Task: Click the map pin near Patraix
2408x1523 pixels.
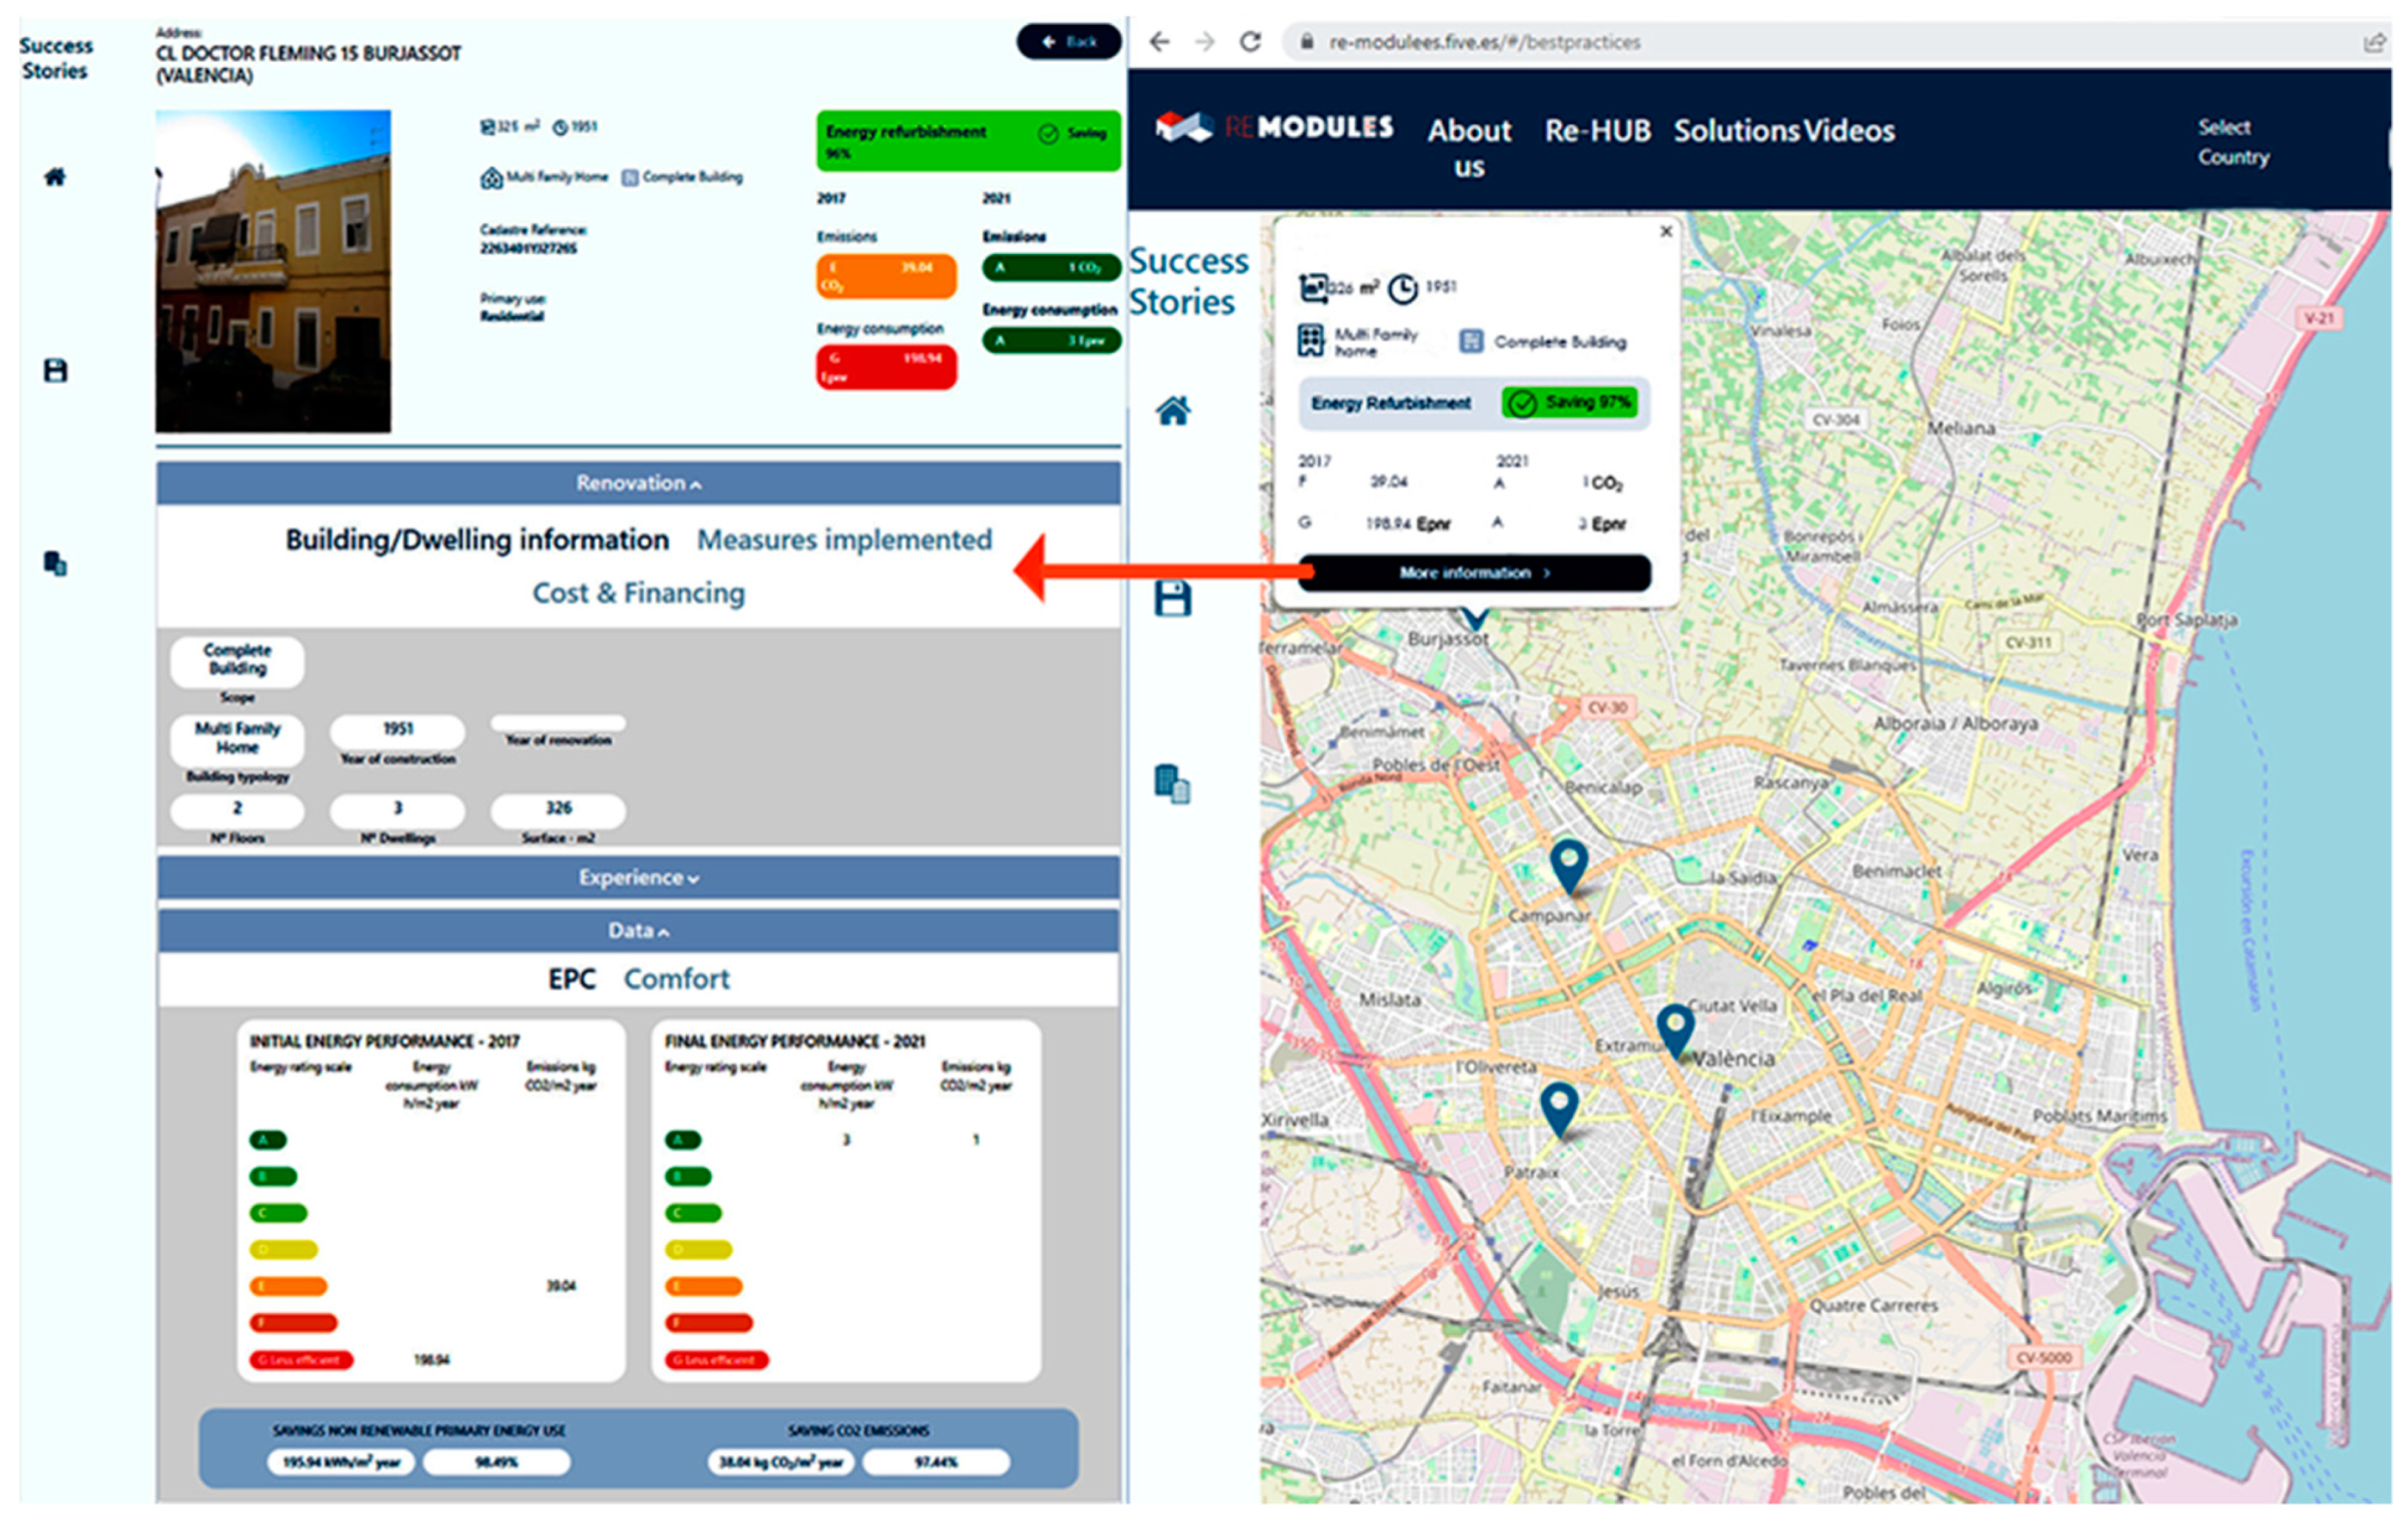Action: coord(1559,1107)
